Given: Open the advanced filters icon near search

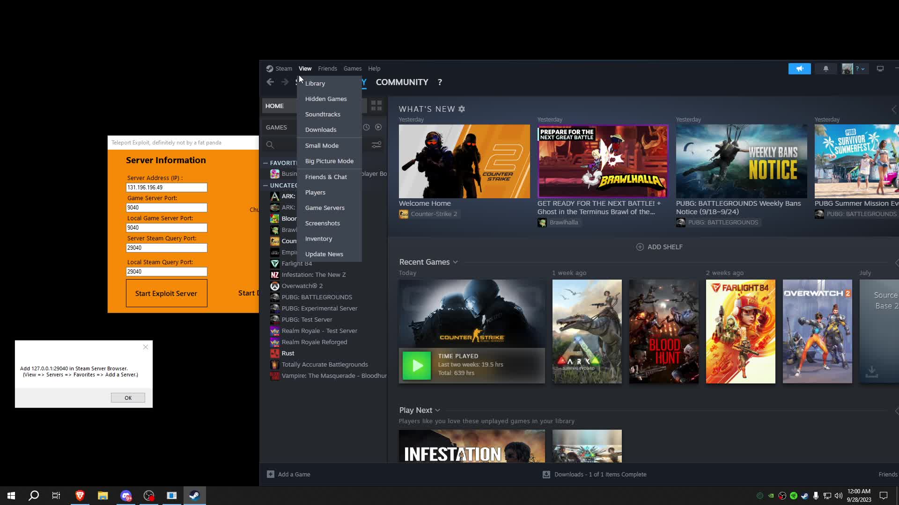Looking at the screenshot, I should coord(376,145).
